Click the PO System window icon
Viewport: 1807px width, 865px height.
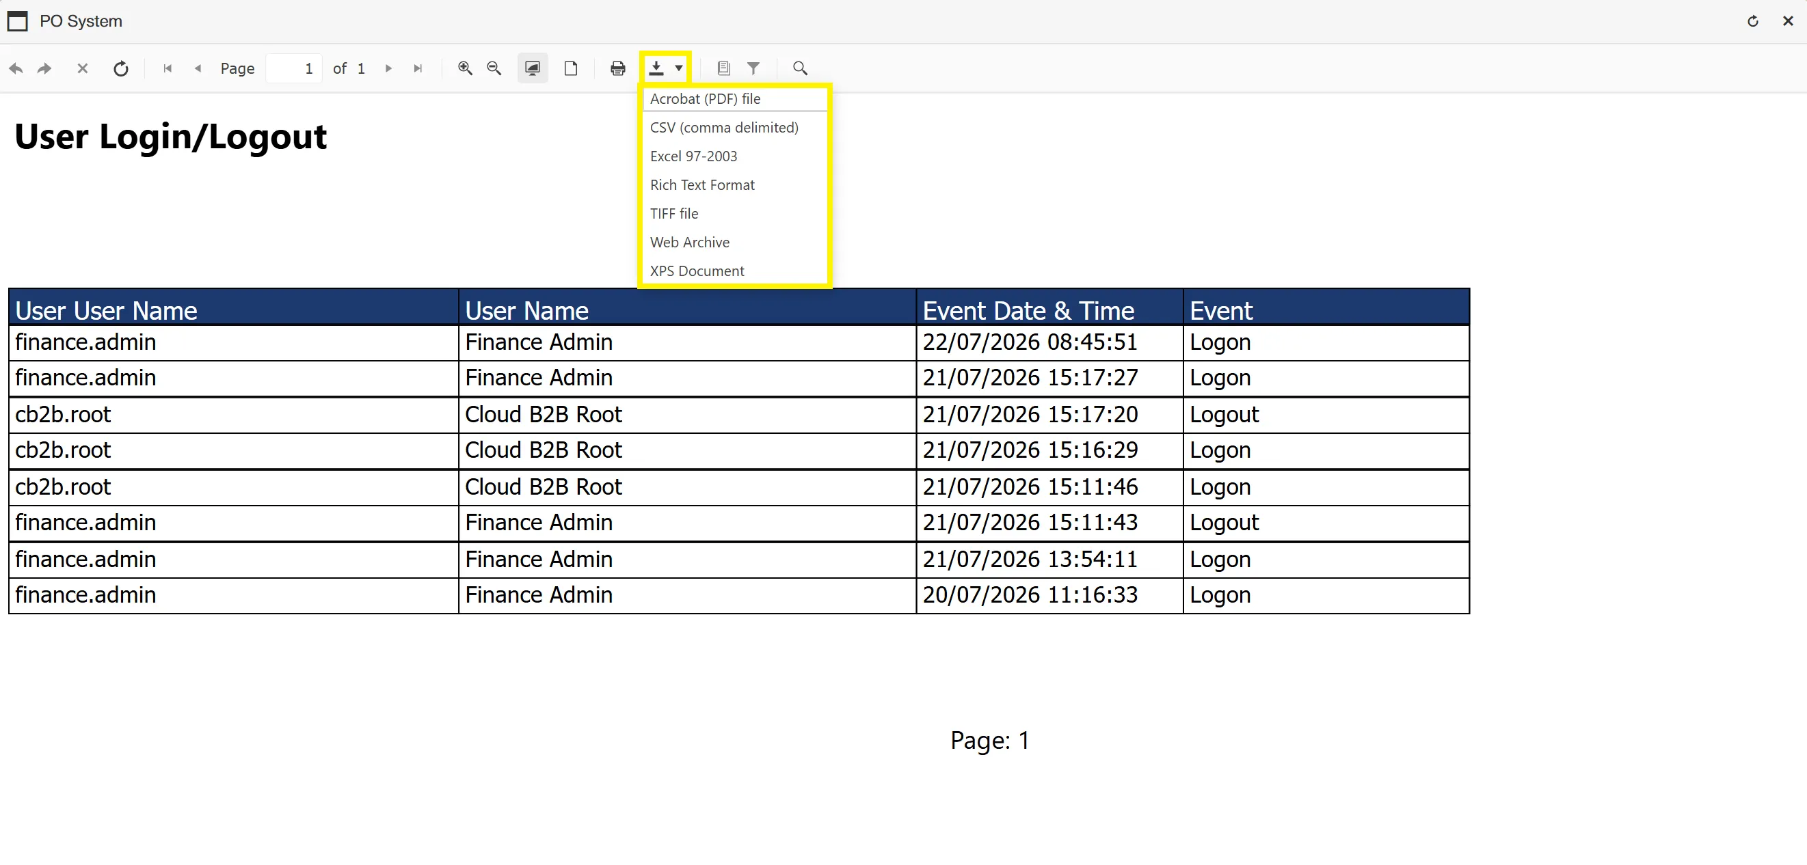click(x=18, y=21)
